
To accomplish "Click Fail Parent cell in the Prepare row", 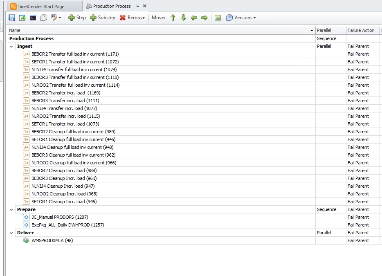I will coord(362,209).
